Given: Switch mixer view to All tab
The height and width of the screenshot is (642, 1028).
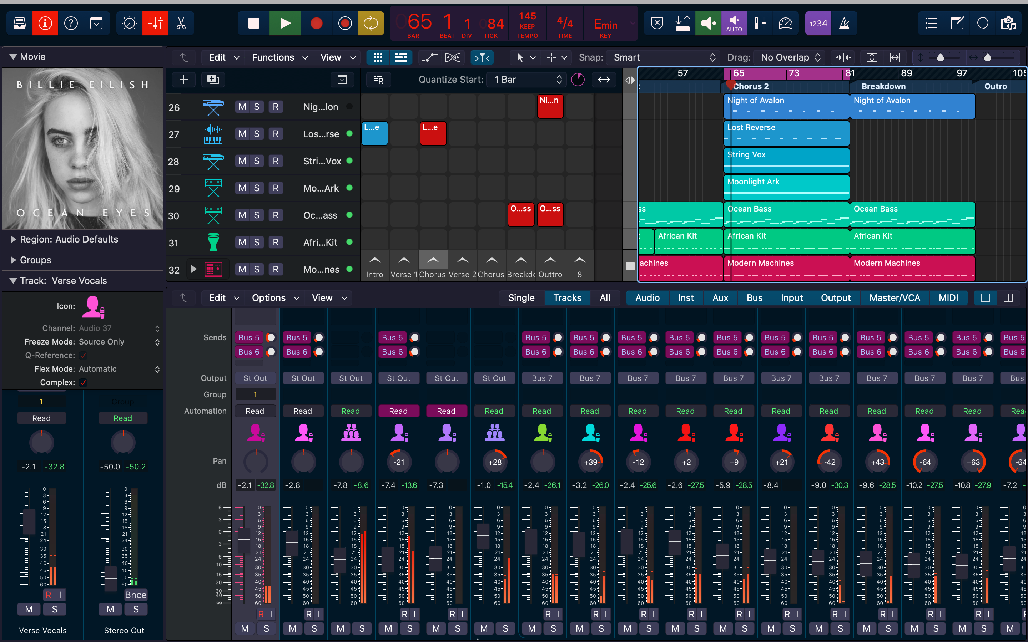Looking at the screenshot, I should 604,298.
